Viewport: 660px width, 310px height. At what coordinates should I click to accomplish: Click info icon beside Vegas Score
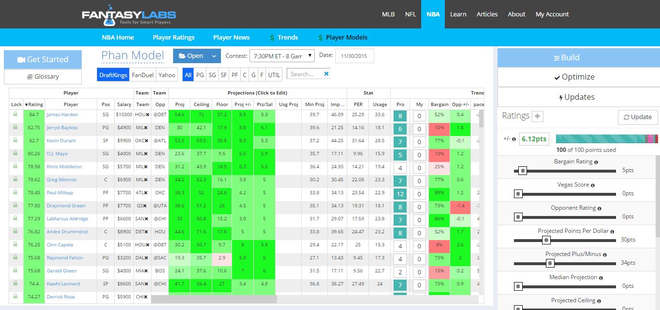pos(592,185)
